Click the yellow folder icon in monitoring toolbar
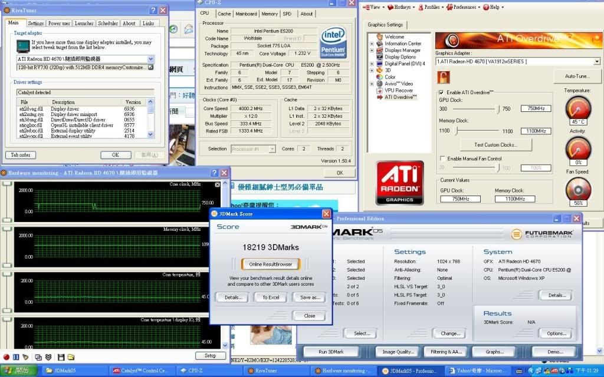Image resolution: width=604 pixels, height=377 pixels. pyautogui.click(x=71, y=357)
